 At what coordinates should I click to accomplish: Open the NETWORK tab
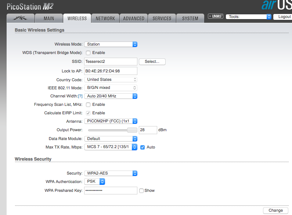point(105,18)
